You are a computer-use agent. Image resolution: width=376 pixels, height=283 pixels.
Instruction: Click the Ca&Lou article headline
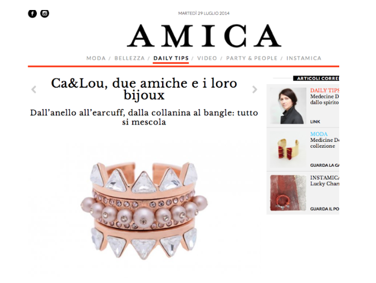click(x=144, y=89)
